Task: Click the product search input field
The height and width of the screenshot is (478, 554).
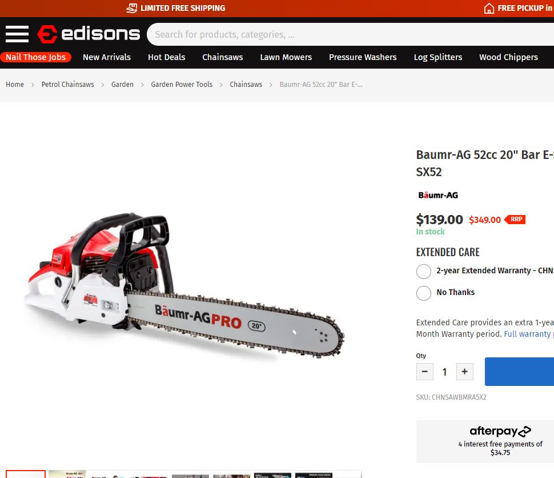Action: tap(351, 34)
